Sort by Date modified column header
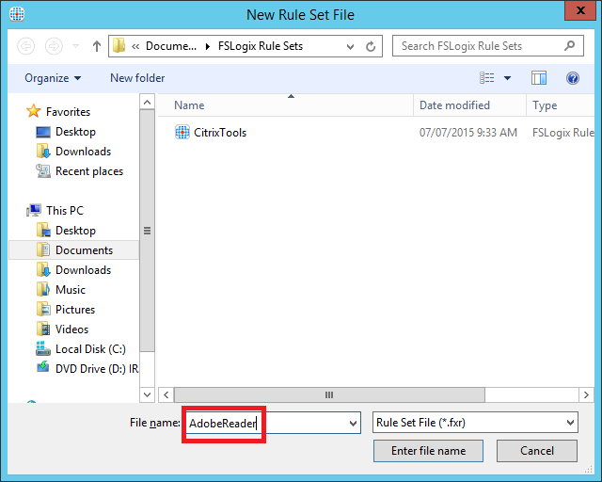Image resolution: width=602 pixels, height=482 pixels. (x=469, y=105)
